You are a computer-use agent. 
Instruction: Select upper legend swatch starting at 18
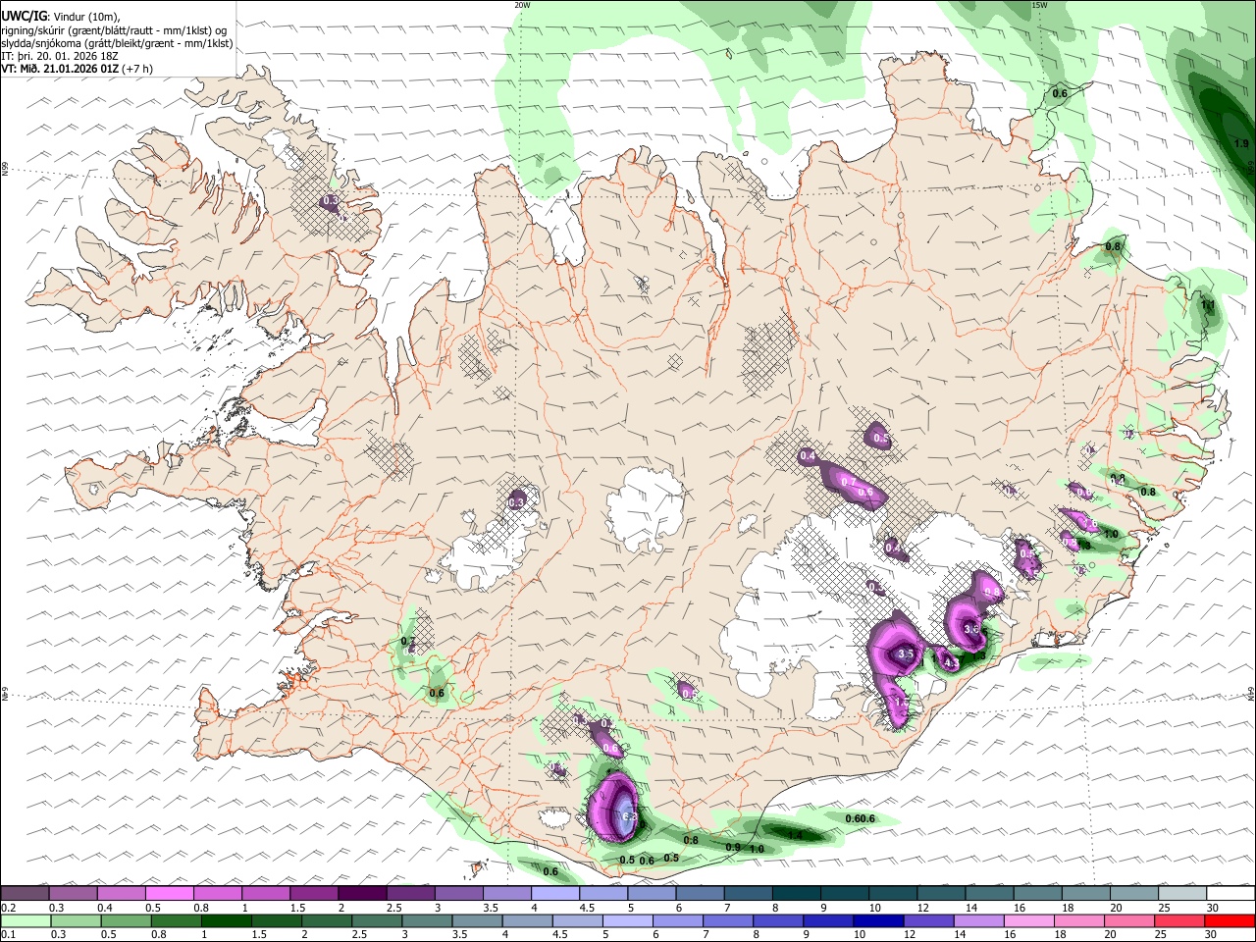point(1086,893)
